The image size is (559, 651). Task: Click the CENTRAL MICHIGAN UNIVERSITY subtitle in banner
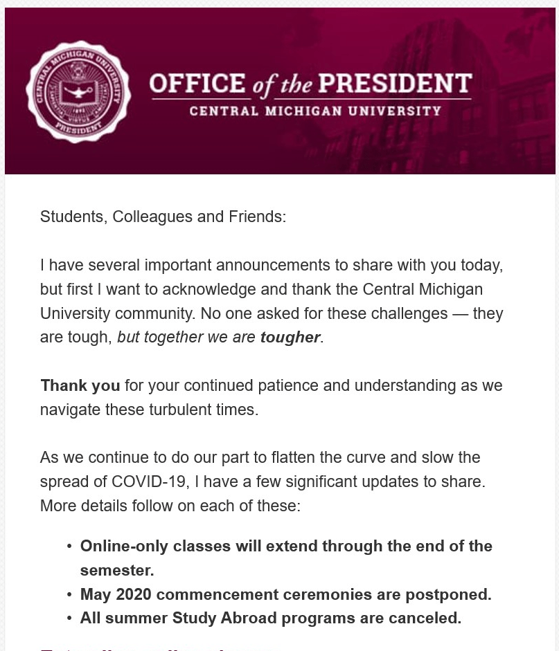pyautogui.click(x=315, y=111)
